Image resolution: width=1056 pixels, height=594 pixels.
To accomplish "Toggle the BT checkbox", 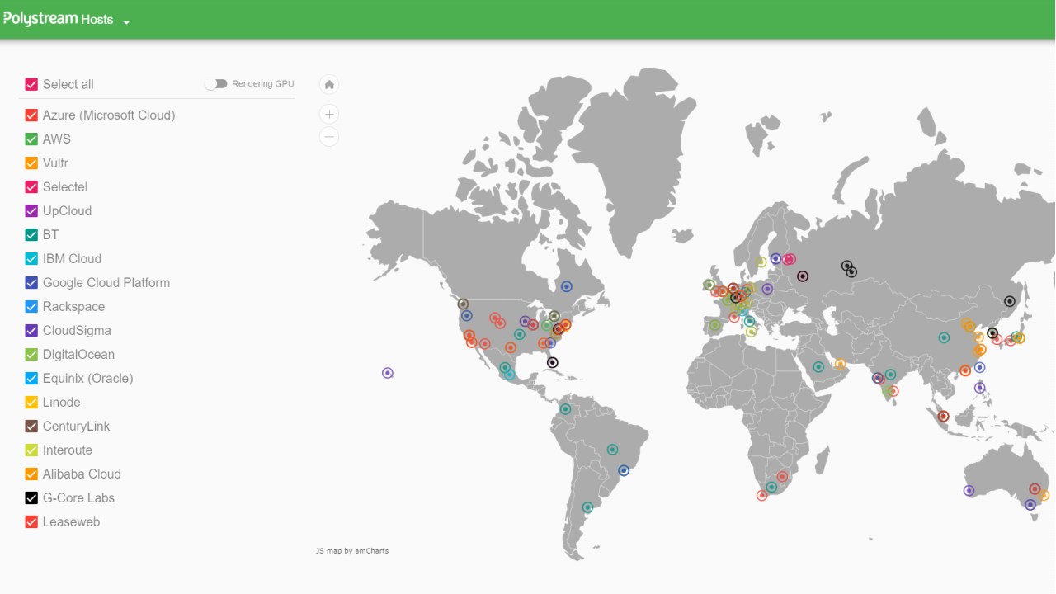I will tap(31, 235).
